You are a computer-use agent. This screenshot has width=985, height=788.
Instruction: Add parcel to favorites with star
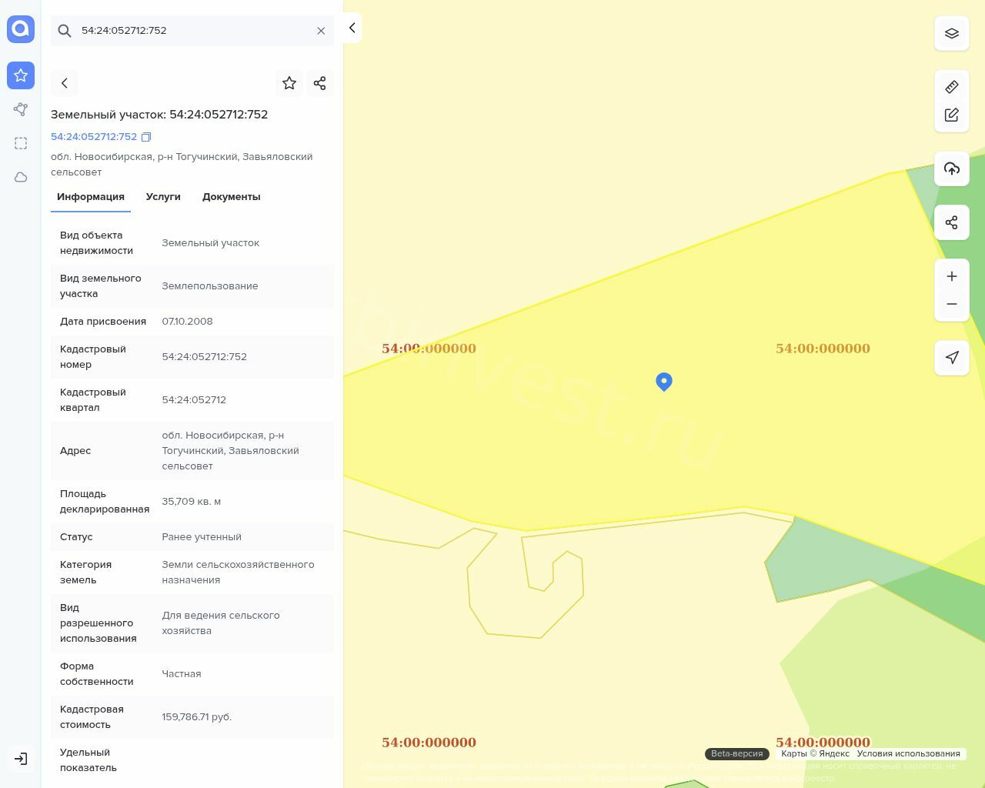[289, 83]
